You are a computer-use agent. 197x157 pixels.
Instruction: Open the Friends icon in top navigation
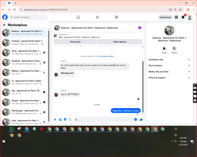(x=97, y=17)
